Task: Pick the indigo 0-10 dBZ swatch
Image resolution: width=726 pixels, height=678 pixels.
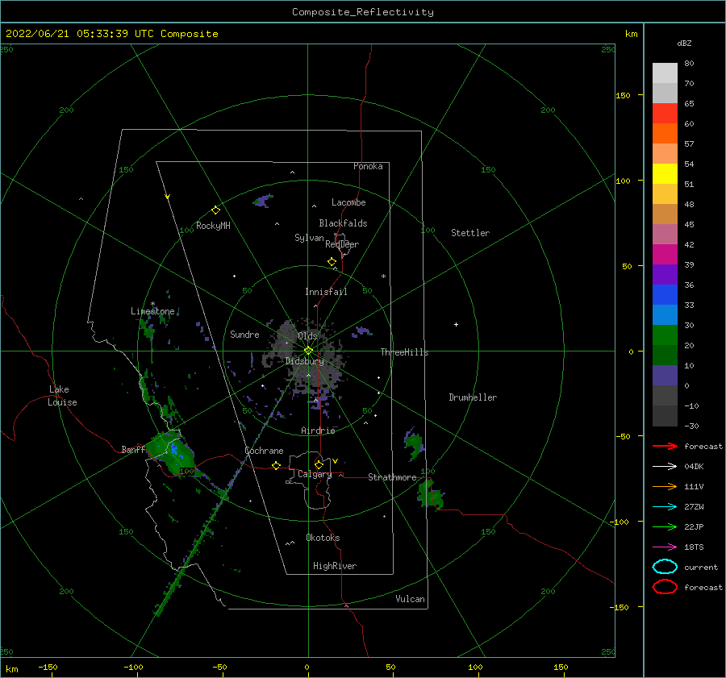Action: pyautogui.click(x=665, y=376)
